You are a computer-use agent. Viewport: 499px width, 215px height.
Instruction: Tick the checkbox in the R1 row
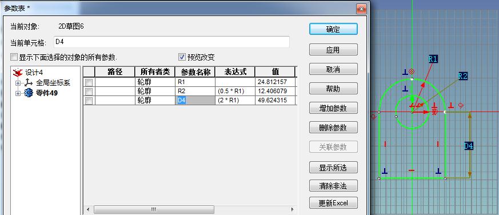coord(89,82)
